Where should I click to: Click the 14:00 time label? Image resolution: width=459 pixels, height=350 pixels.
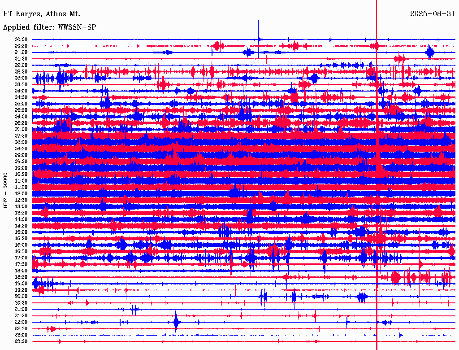pyautogui.click(x=21, y=219)
